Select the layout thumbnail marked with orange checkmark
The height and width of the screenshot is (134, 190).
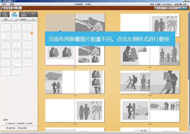coord(27,36)
